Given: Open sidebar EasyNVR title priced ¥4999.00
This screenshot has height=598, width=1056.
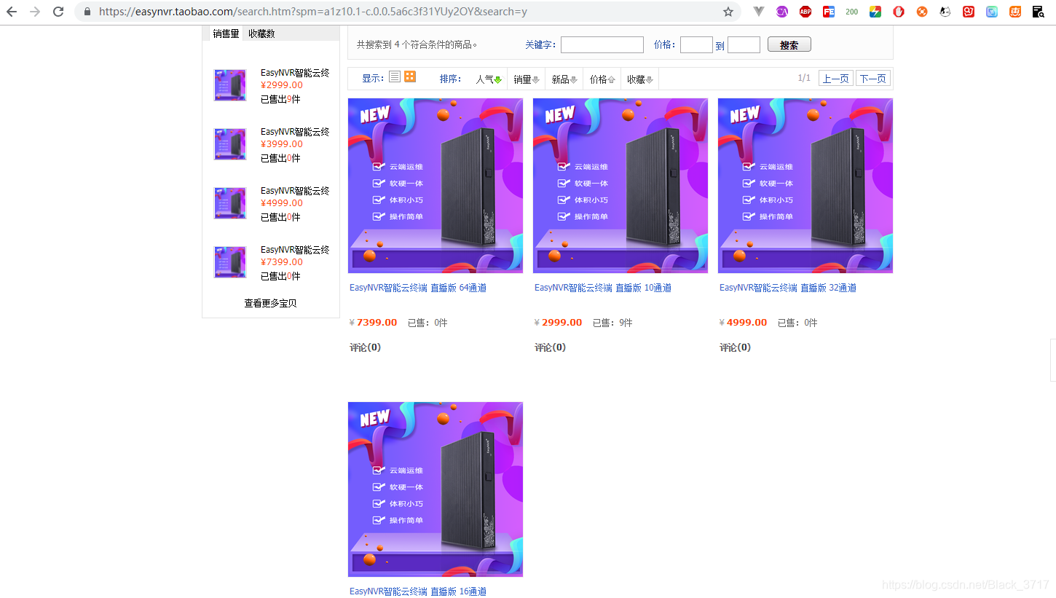Looking at the screenshot, I should pos(295,191).
